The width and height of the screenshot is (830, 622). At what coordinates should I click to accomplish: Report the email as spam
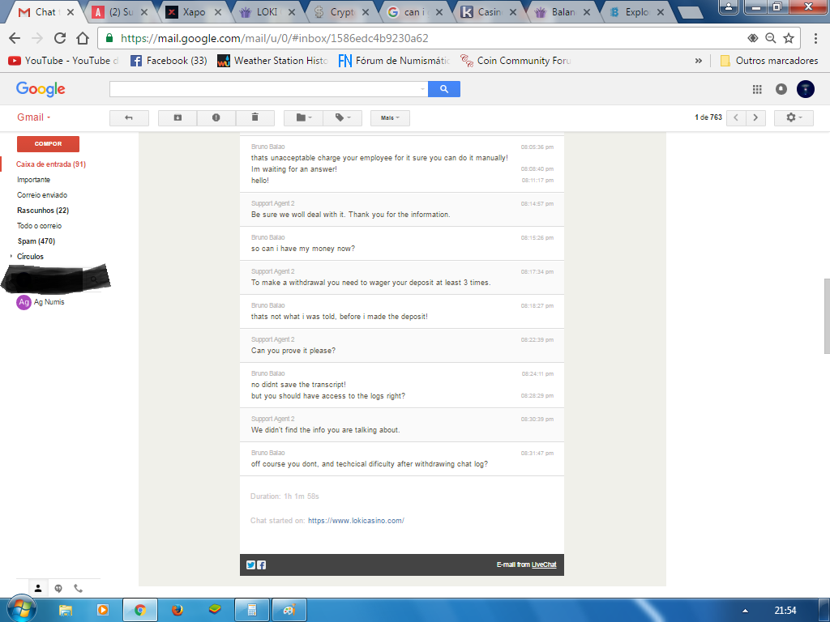[216, 118]
